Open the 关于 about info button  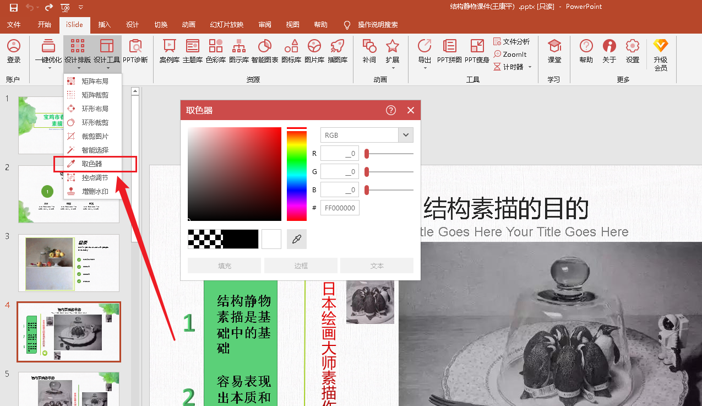[610, 51]
